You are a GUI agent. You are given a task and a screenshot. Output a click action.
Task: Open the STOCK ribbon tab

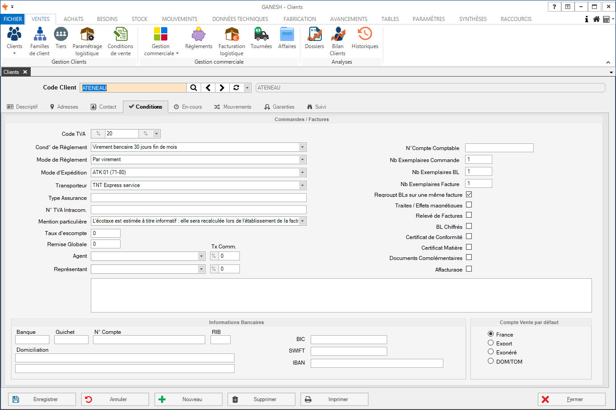point(139,19)
